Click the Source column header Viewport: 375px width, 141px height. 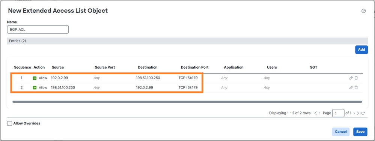point(58,67)
